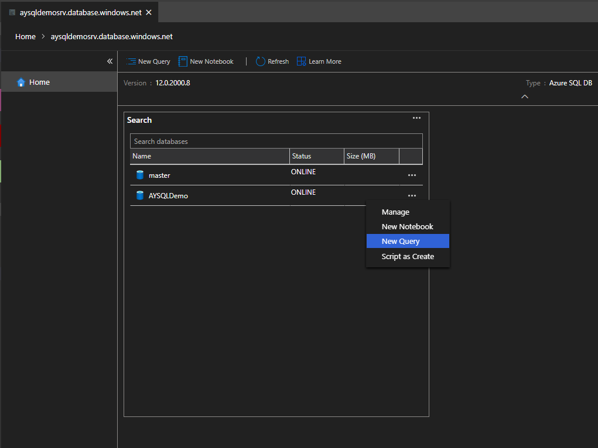Screen dimensions: 598x448
Task: Click the AYSQLDemo database icon
Action: click(x=140, y=195)
